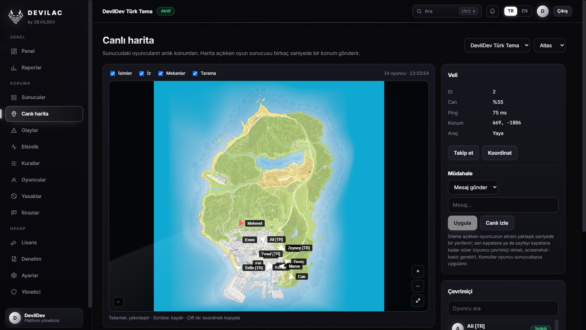Image resolution: width=586 pixels, height=330 pixels.
Task: Zoom out with the minus button under the map plus button
Action: click(418, 286)
